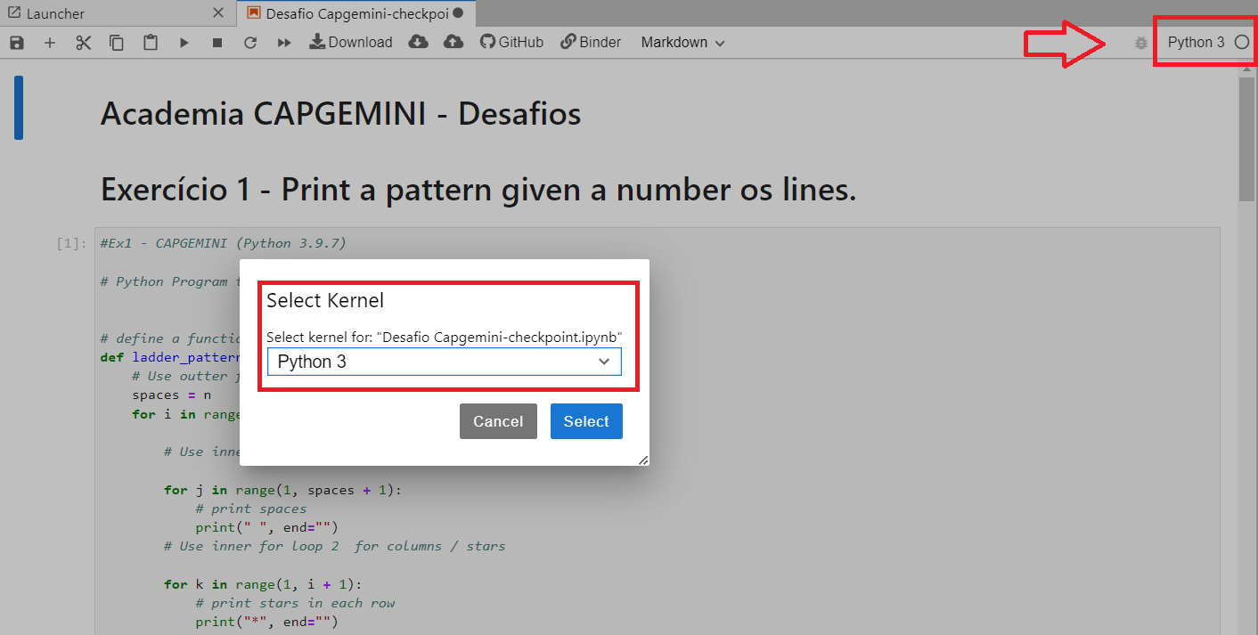Cut the selected cell with scissors icon
This screenshot has width=1258, height=635.
click(84, 42)
